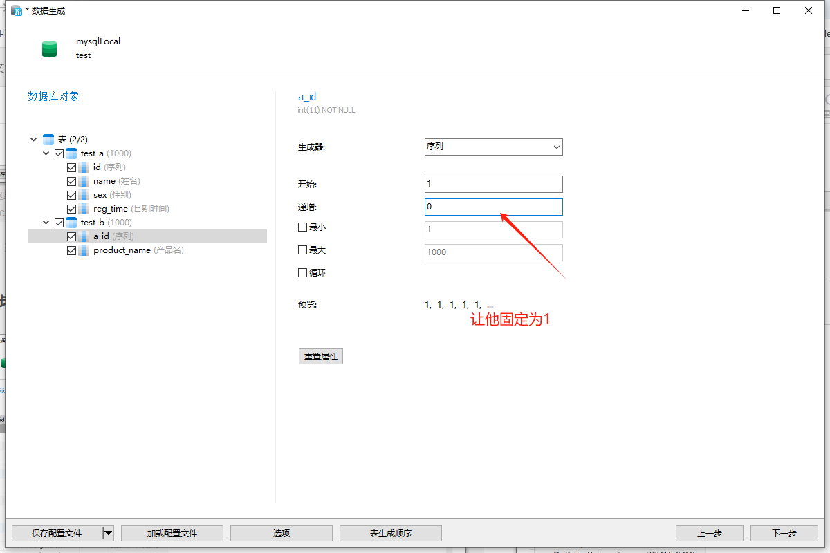Select the test_a (1000) tree row

(x=147, y=153)
